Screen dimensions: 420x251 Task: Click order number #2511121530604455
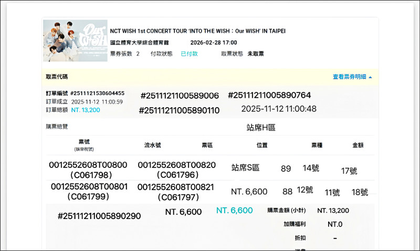point(97,93)
